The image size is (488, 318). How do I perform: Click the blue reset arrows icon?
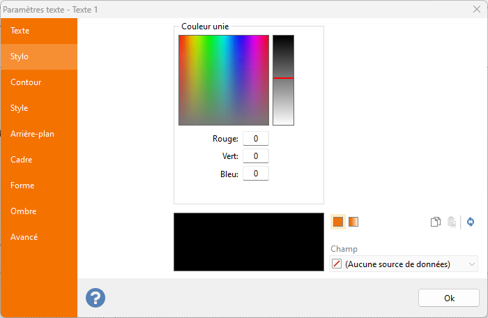[471, 222]
